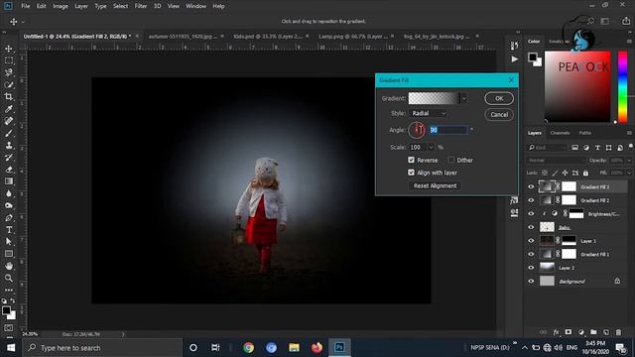Select the Path Selection tool
The width and height of the screenshot is (635, 357).
9,242
